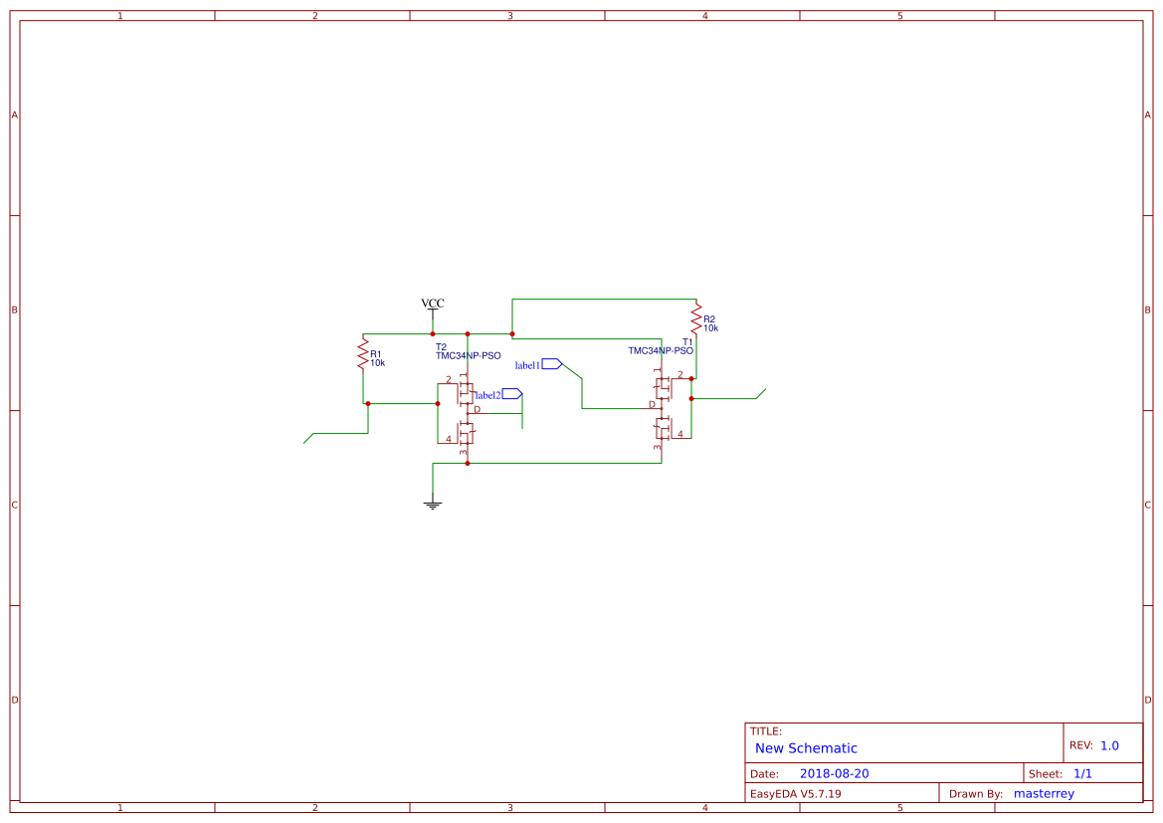Click pin D of transistor T2
This screenshot has height=823, width=1163.
coord(477,410)
